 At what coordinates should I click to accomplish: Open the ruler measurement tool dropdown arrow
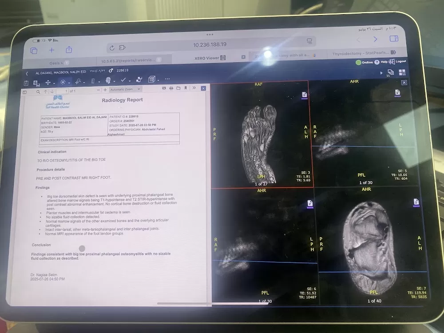coord(99,82)
